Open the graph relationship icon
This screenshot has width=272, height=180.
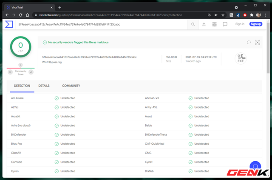(258, 43)
